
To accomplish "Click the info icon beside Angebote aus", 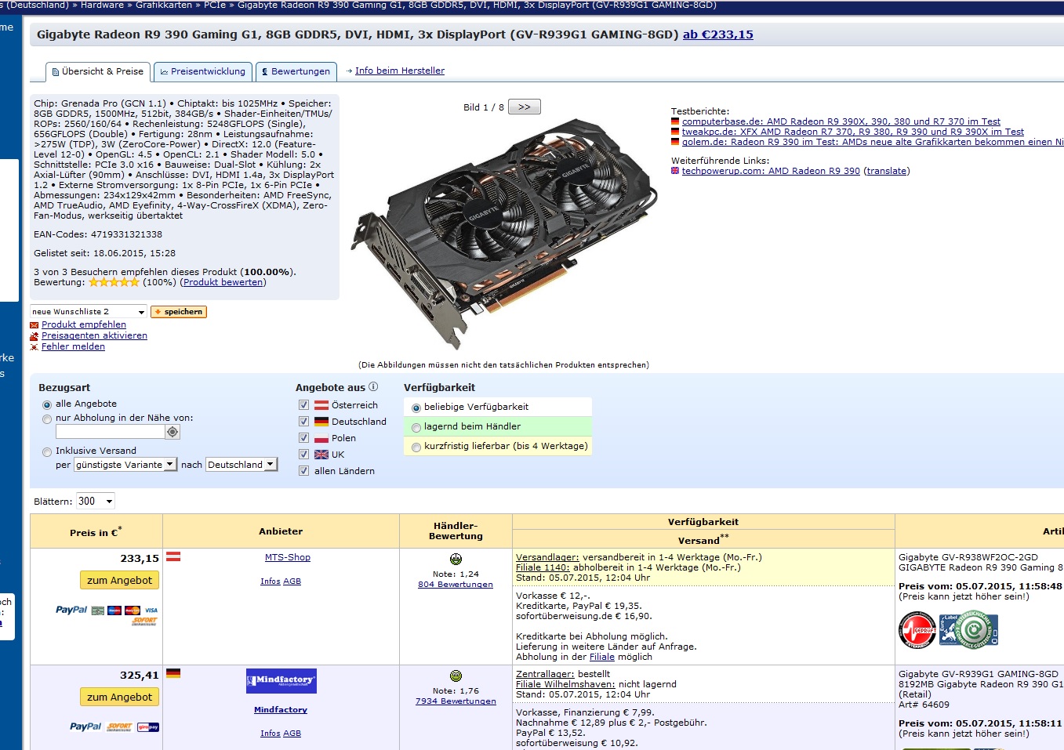I will coord(373,386).
